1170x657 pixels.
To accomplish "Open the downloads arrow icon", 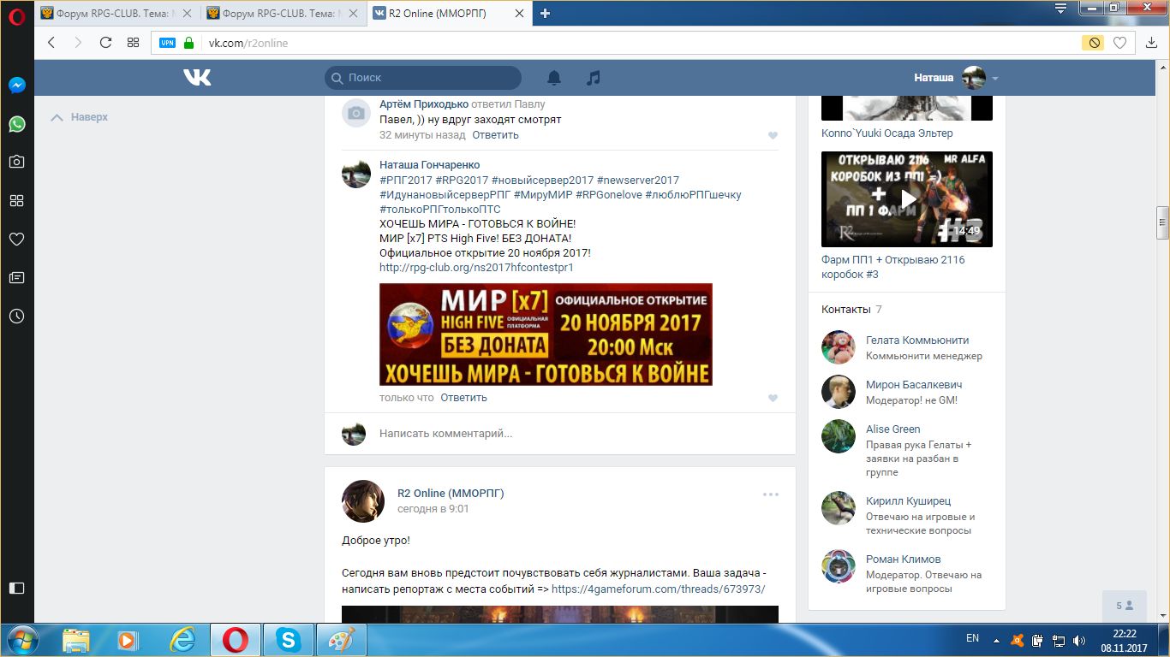I will (x=1151, y=43).
